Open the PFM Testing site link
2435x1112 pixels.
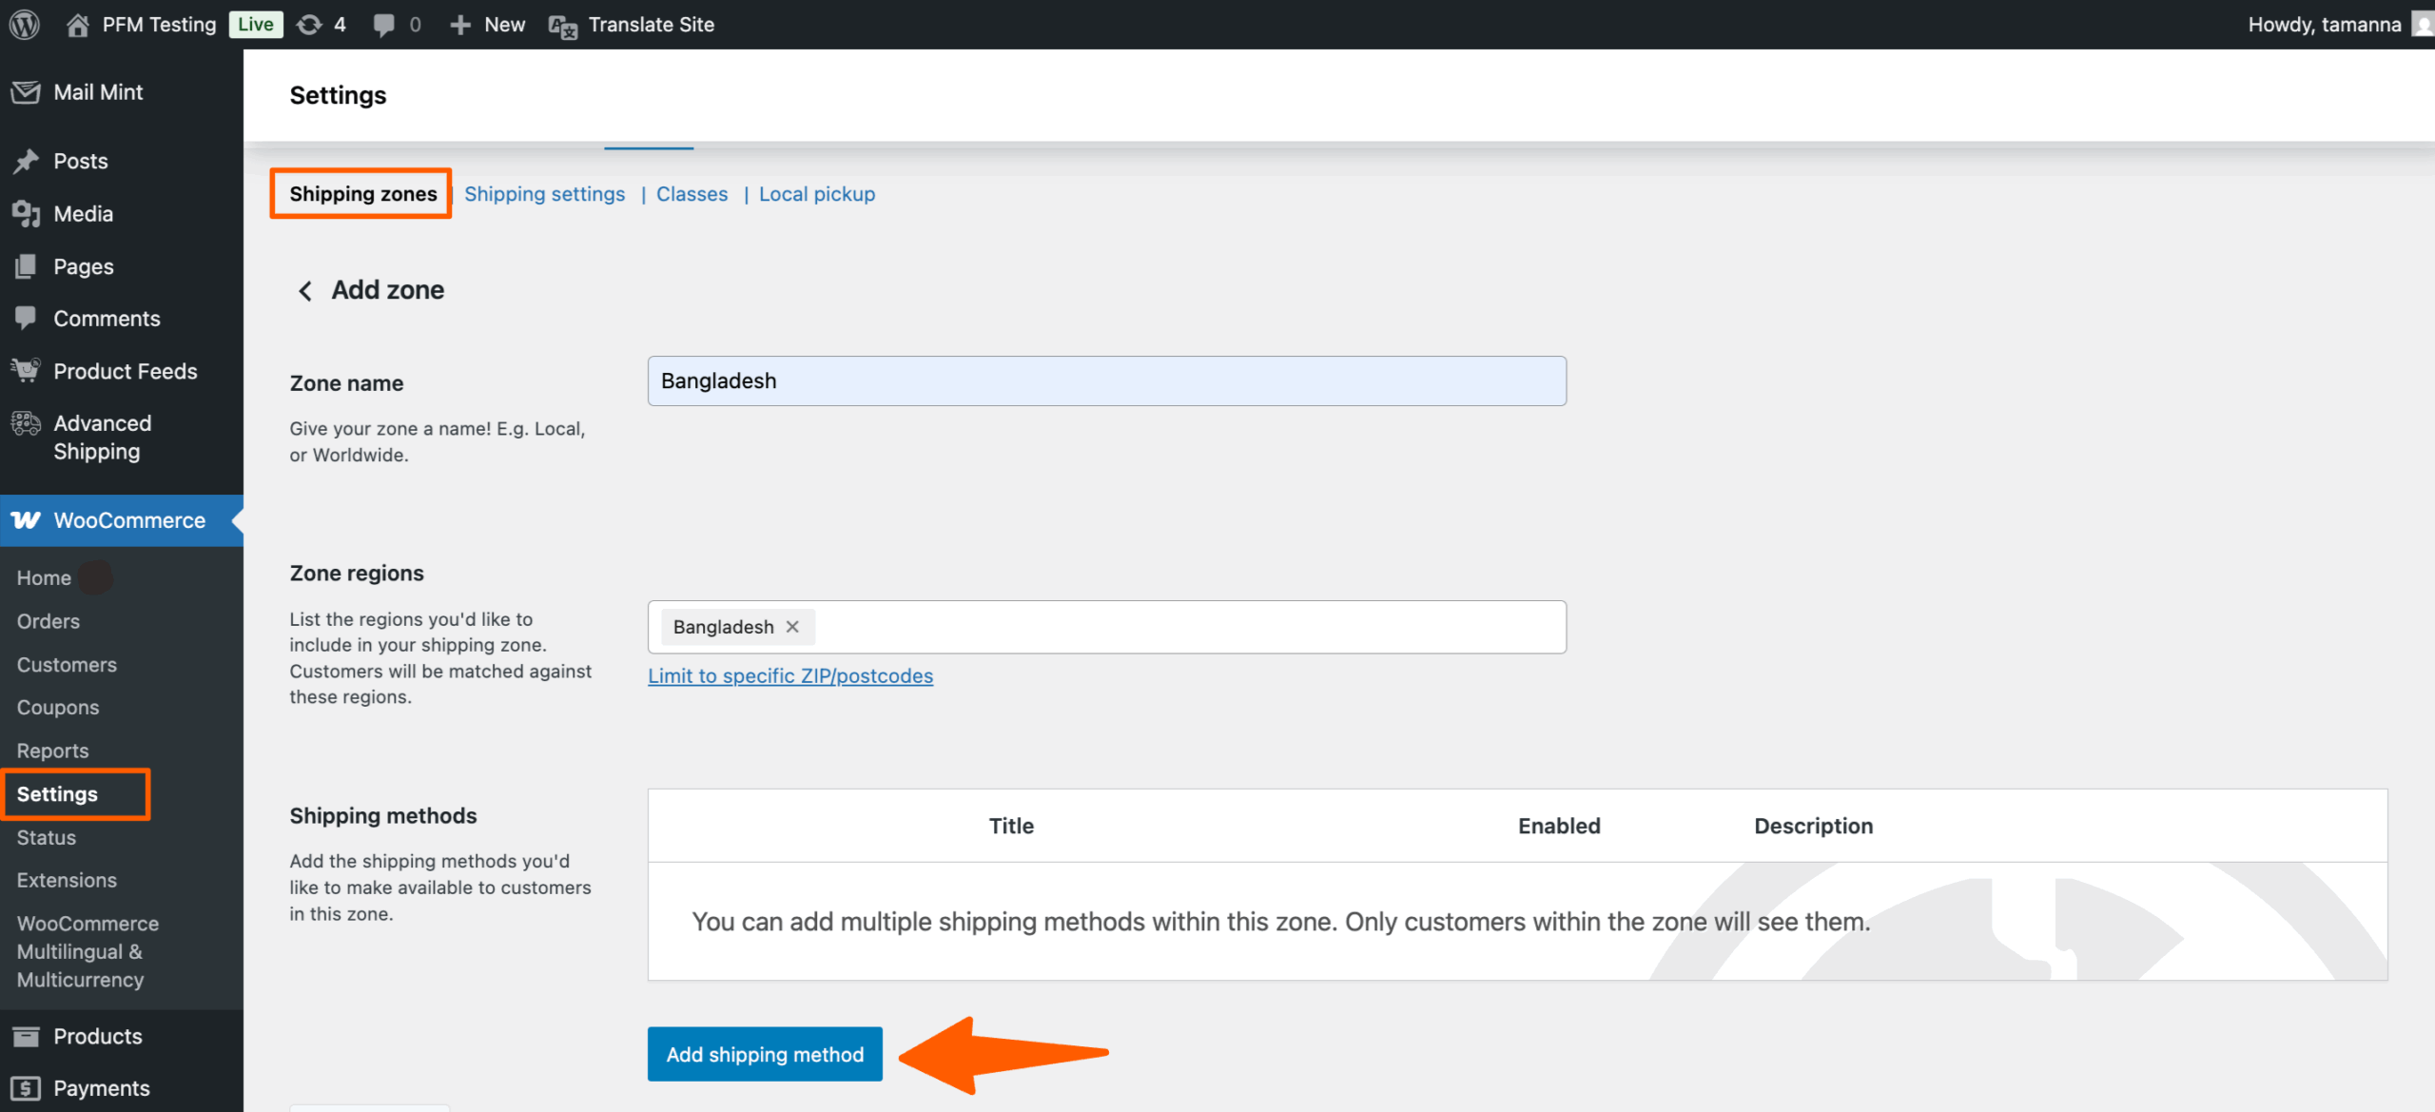159,25
